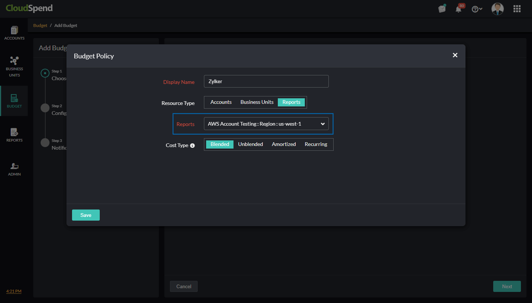Click the Add Budget breadcrumb text
The width and height of the screenshot is (532, 303).
coord(66,25)
